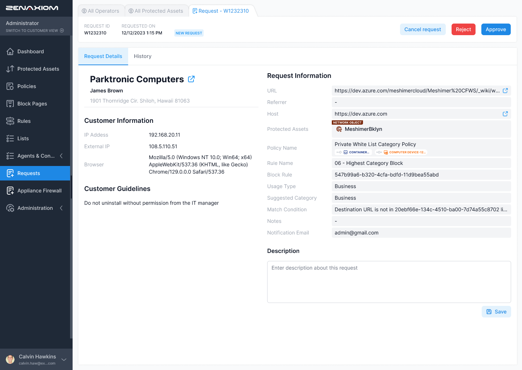The width and height of the screenshot is (522, 370).
Task: Click the Protected Assets arrows icon
Action: pos(10,69)
